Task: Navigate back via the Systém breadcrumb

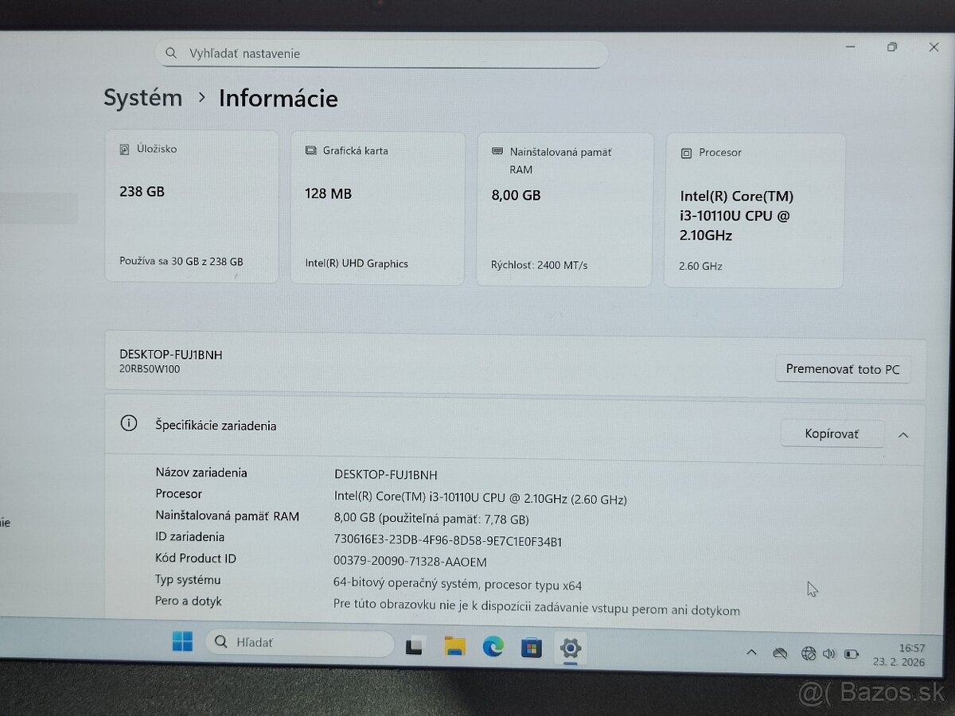Action: click(142, 97)
